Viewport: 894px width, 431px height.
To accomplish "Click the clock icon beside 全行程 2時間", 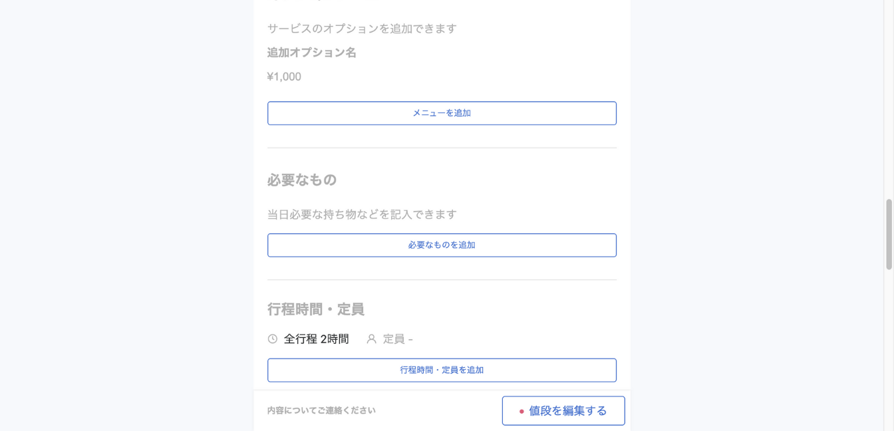I will (x=273, y=339).
